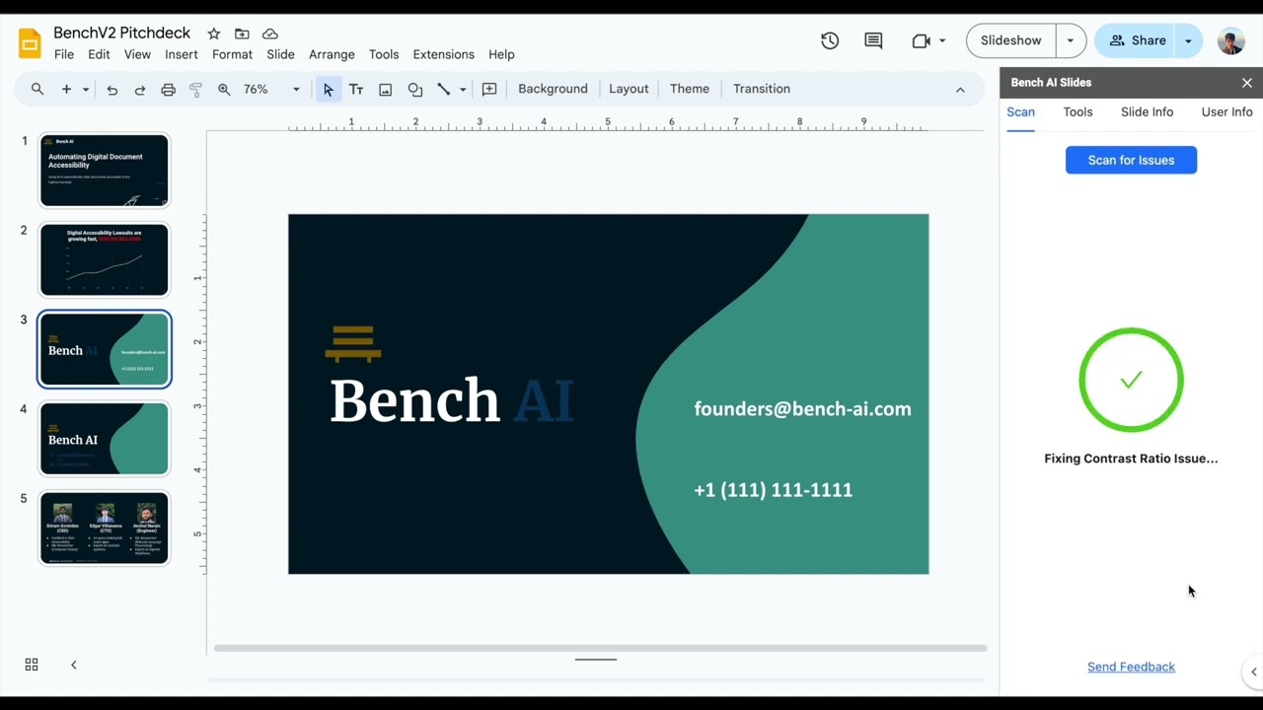1263x710 pixels.
Task: Click the add comment icon
Action: (488, 89)
